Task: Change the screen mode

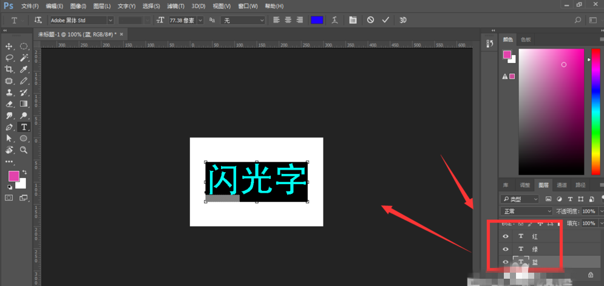Action: click(24, 198)
